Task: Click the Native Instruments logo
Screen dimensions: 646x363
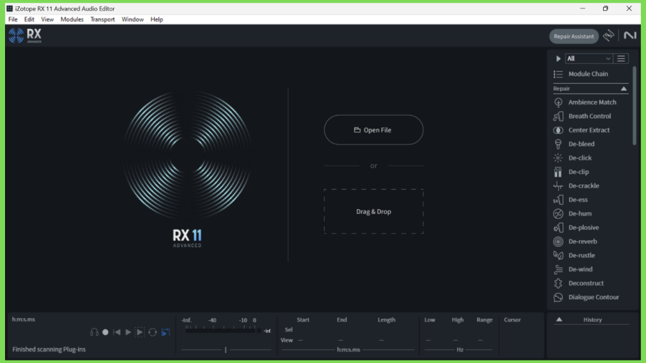Action: [630, 36]
